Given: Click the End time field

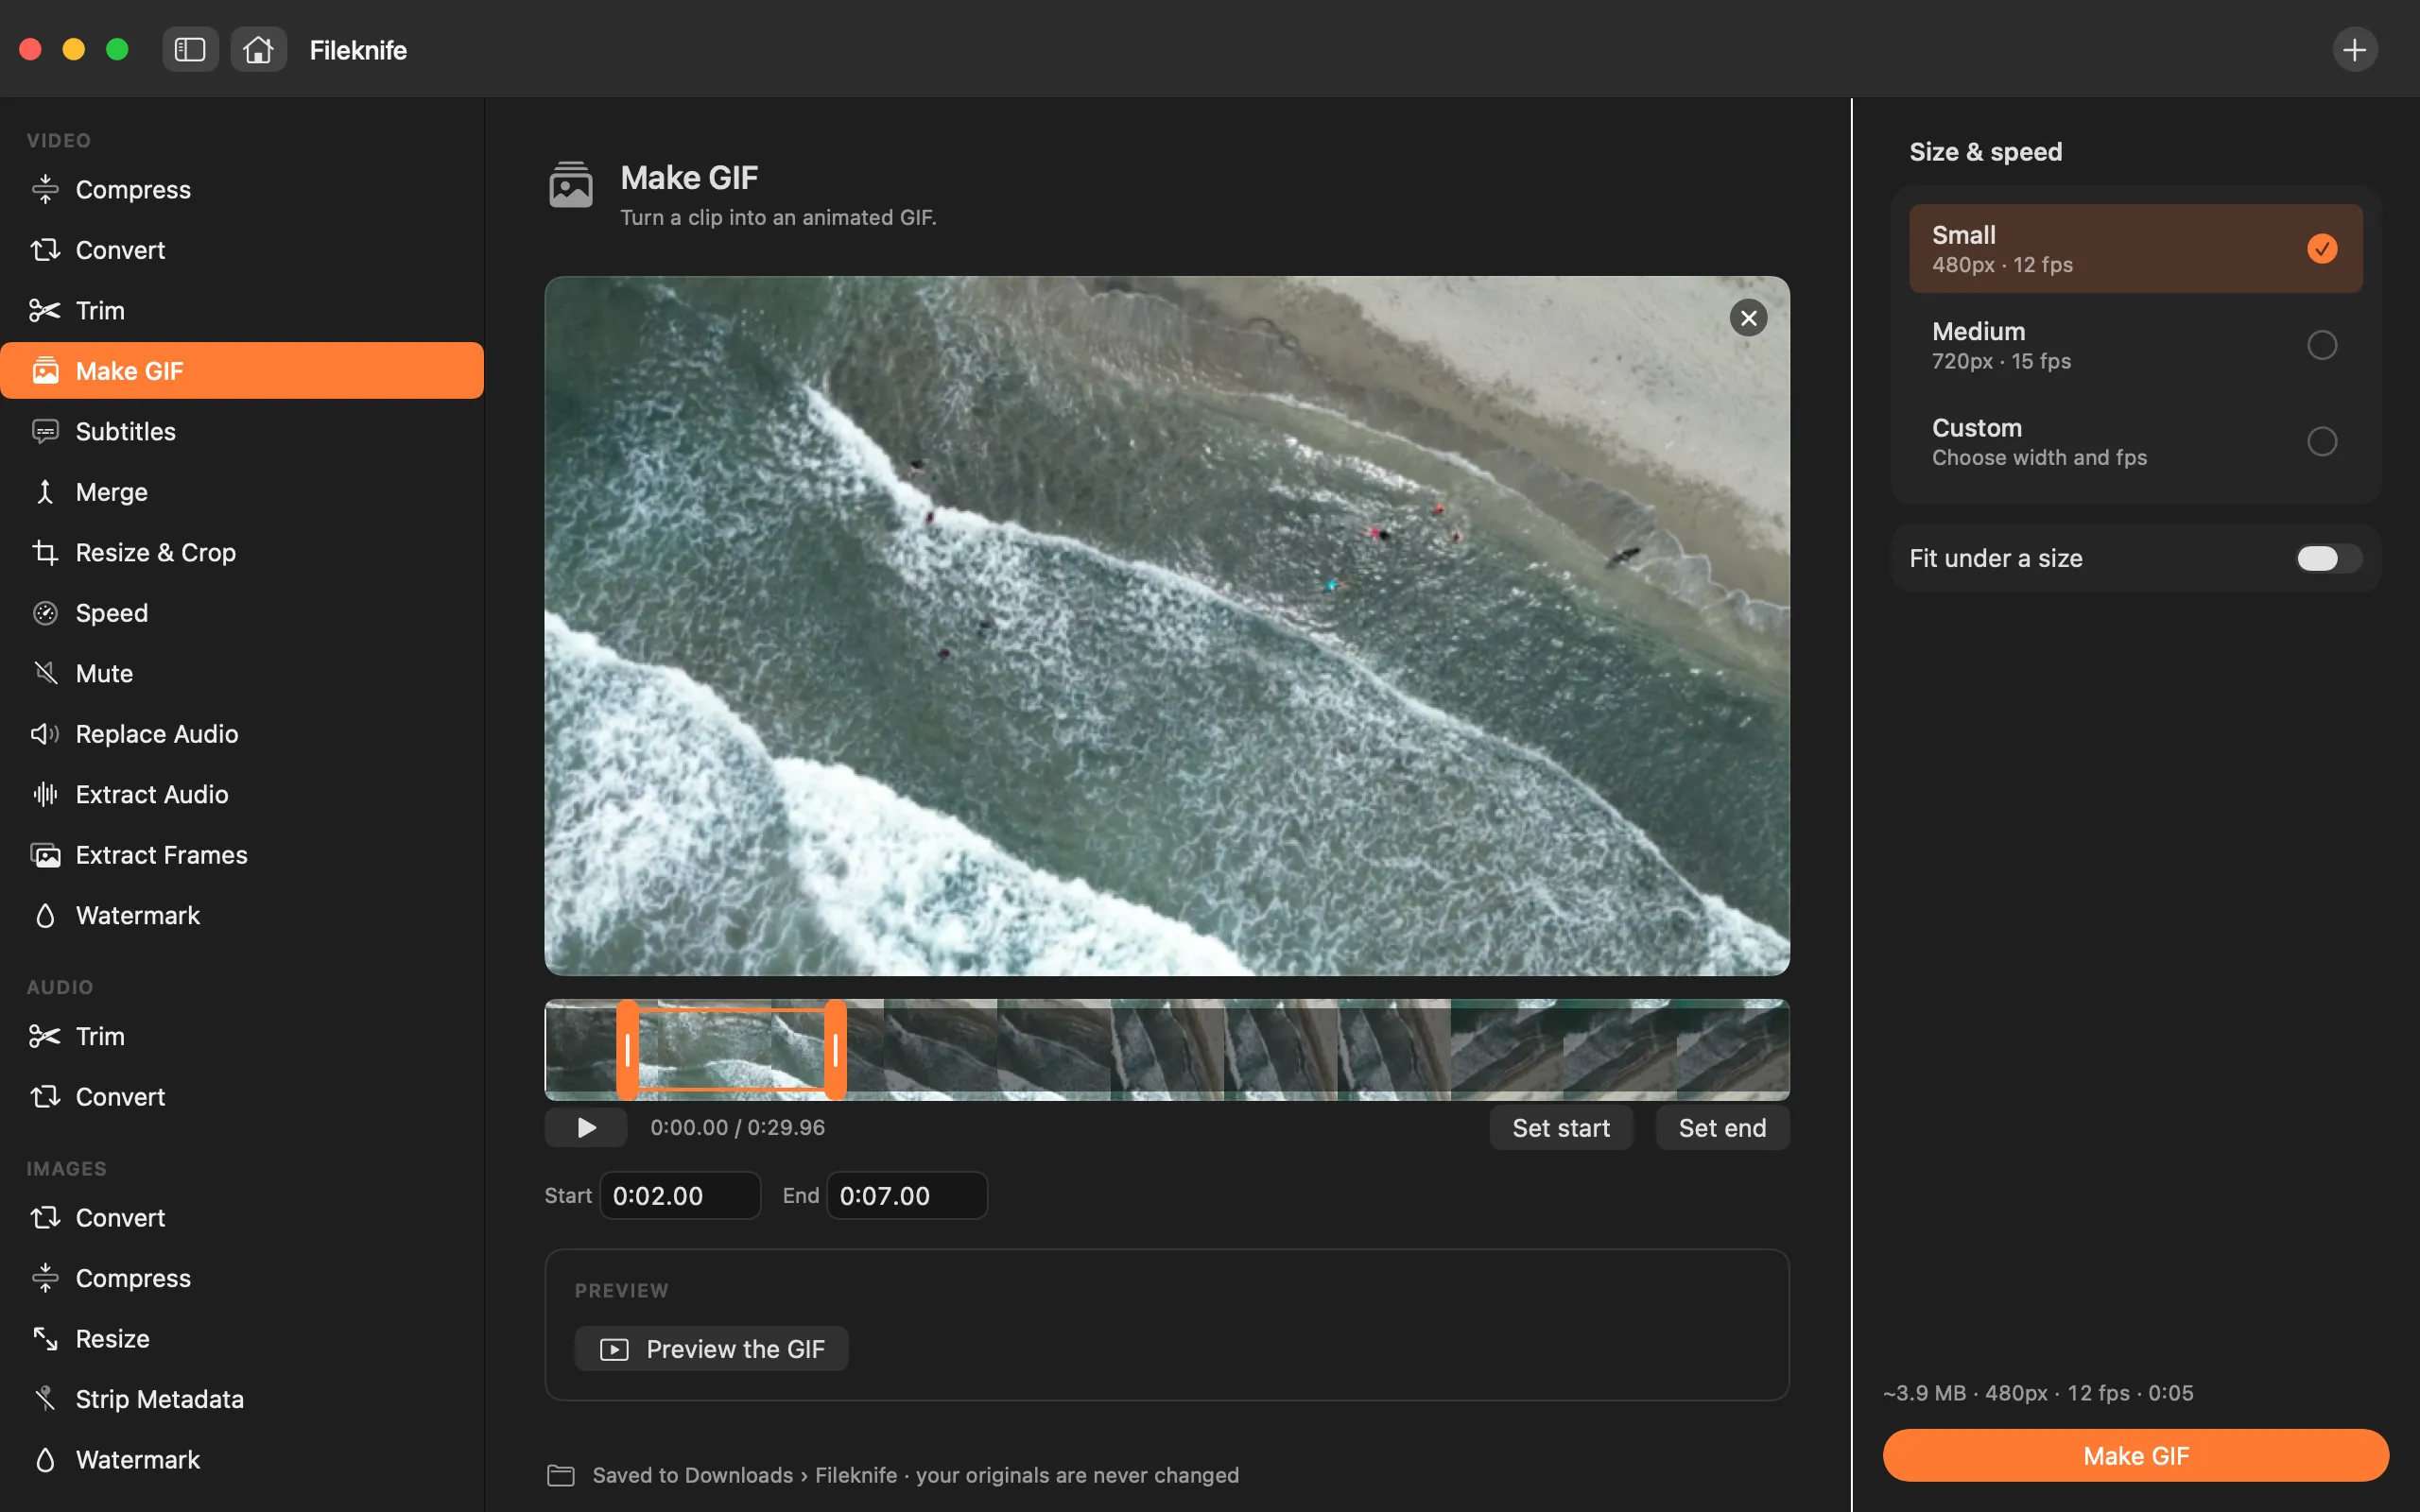Looking at the screenshot, I should pyautogui.click(x=907, y=1195).
